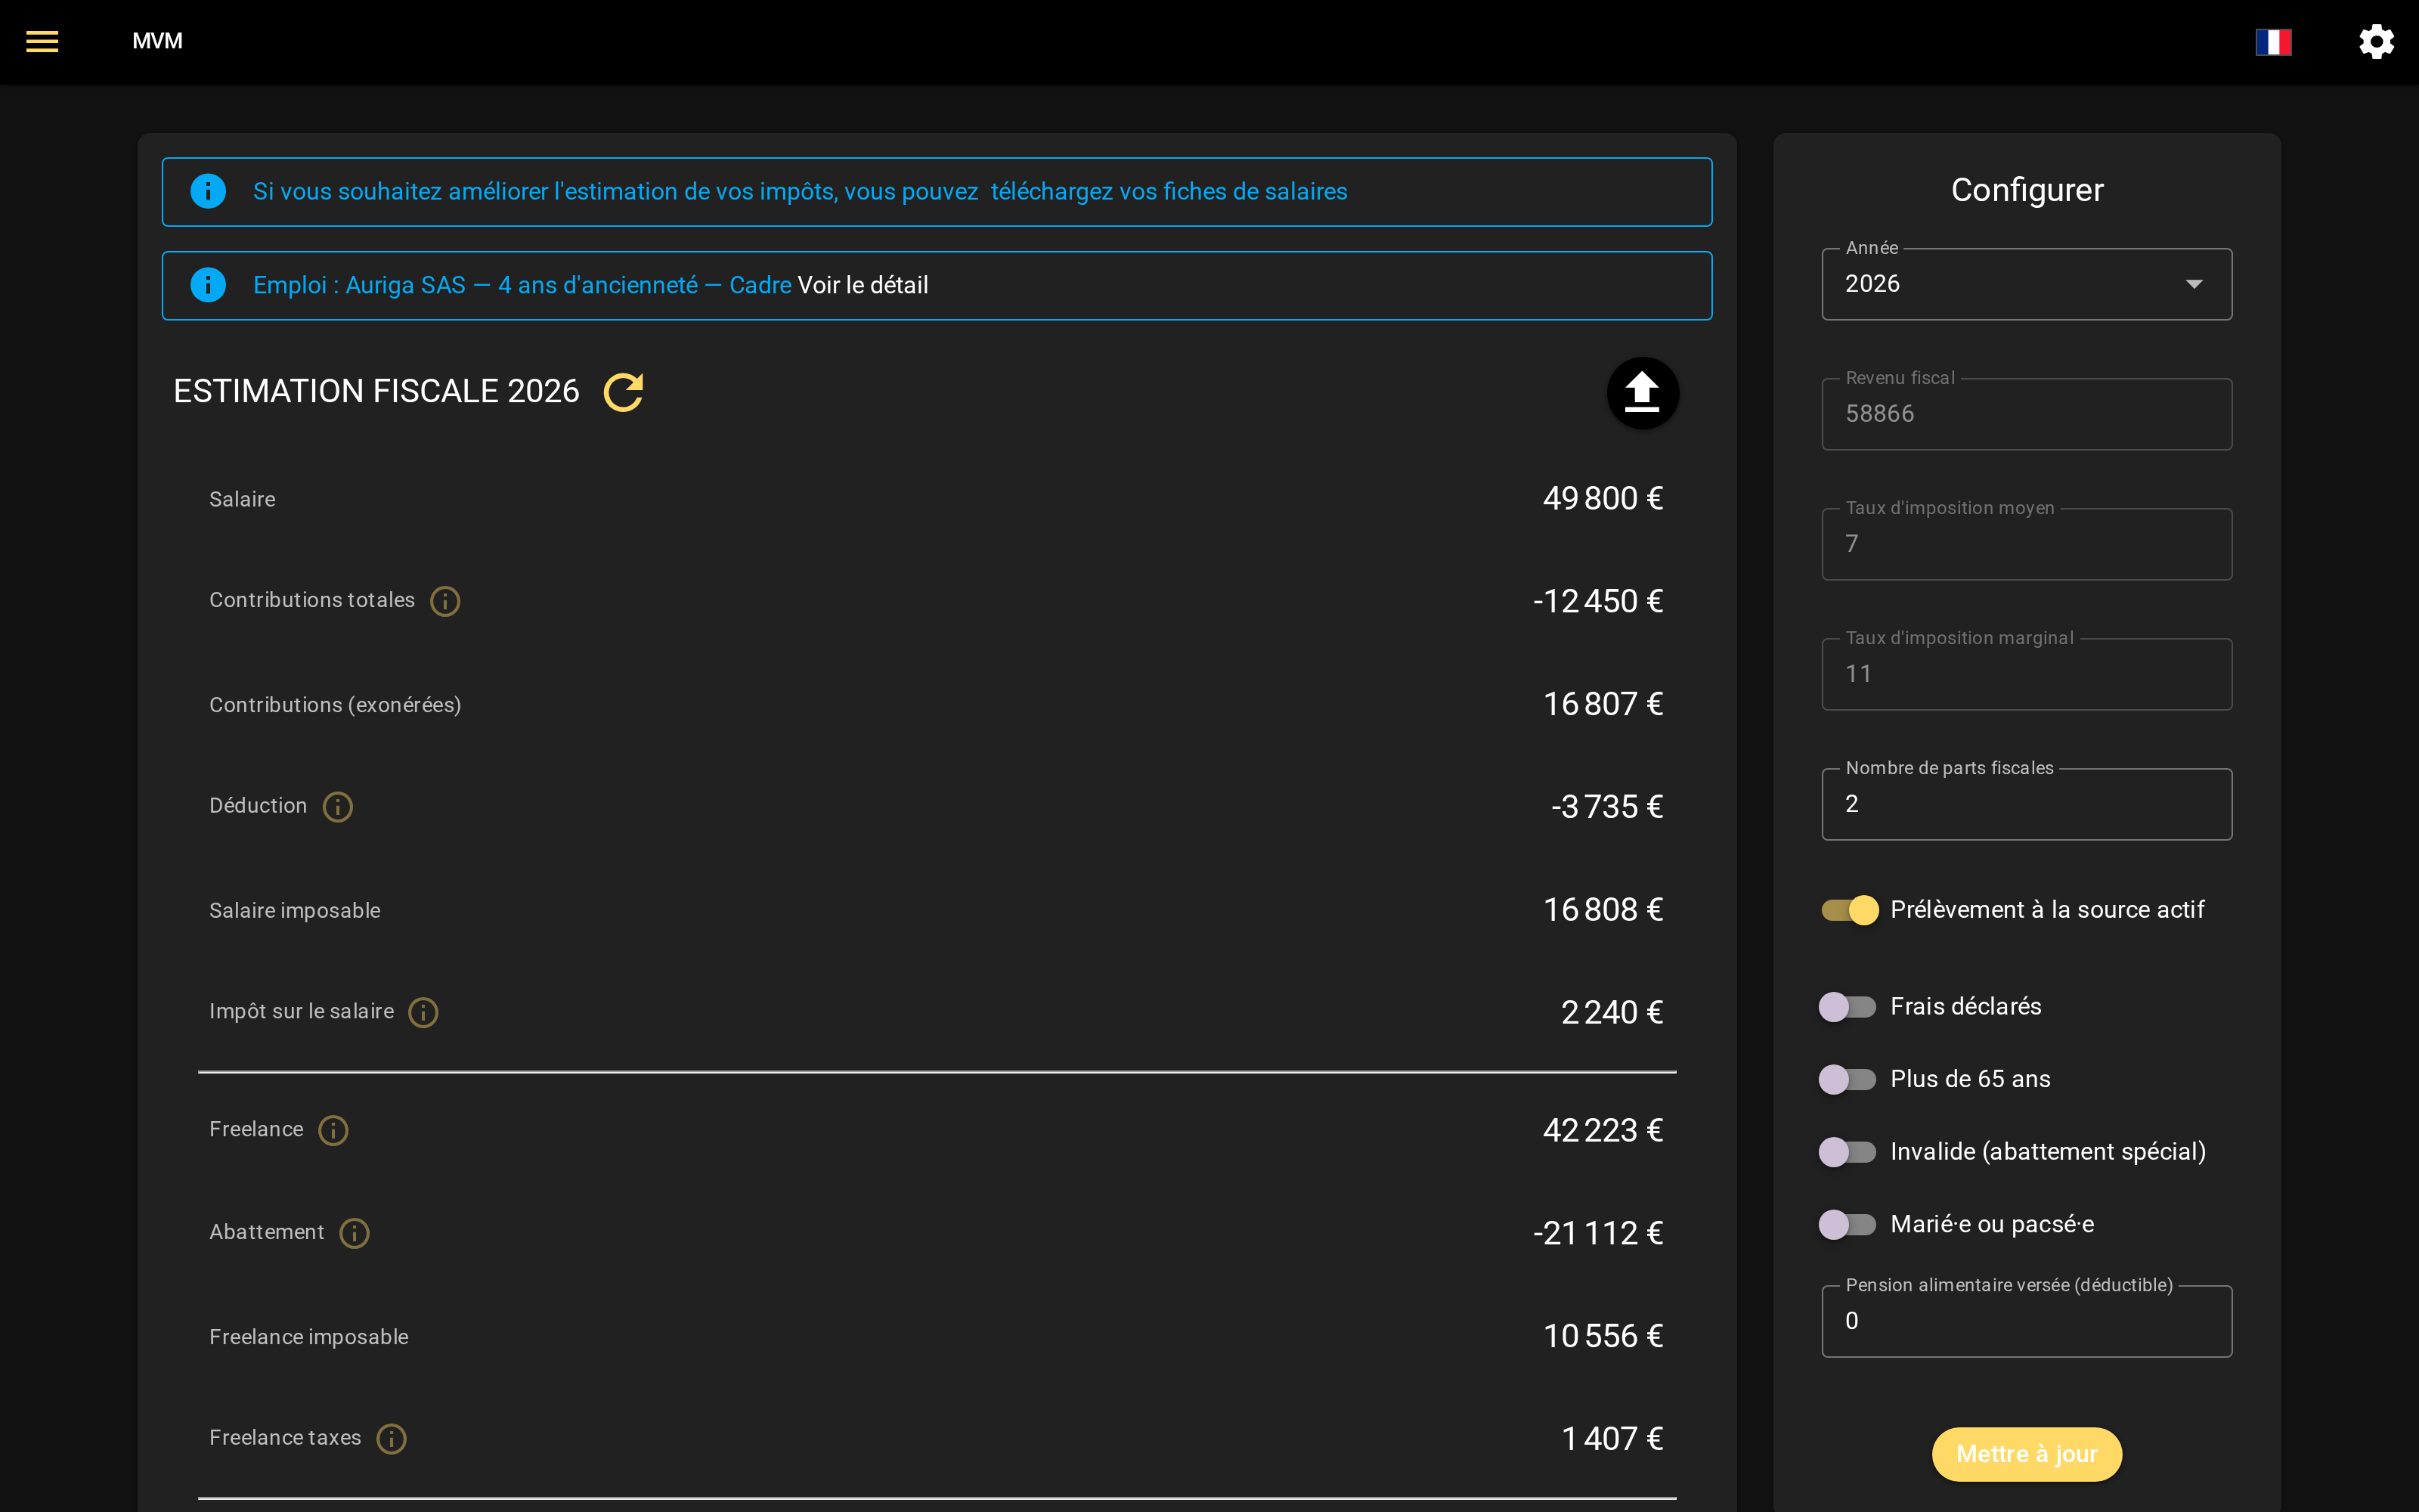This screenshot has width=2419, height=1512.
Task: Click Contributions (exonérées) label
Action: [335, 705]
